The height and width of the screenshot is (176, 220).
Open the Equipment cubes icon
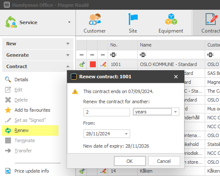coord(171,19)
